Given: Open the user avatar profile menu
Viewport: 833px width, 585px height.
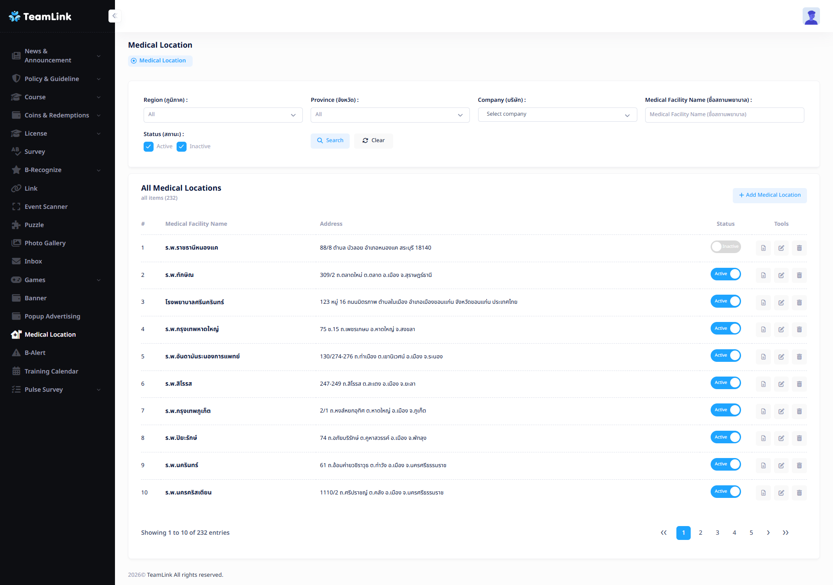Looking at the screenshot, I should 810,16.
